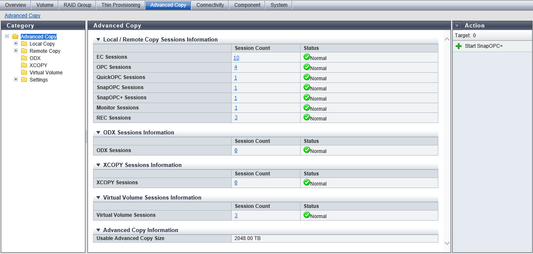Collapse the Action panel with double-arrow button
This screenshot has width=533, height=254.
click(457, 25)
